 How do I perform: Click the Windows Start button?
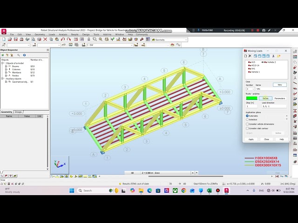(x=72, y=190)
